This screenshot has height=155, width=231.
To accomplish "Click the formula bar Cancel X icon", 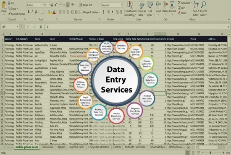I will pos(28,27).
